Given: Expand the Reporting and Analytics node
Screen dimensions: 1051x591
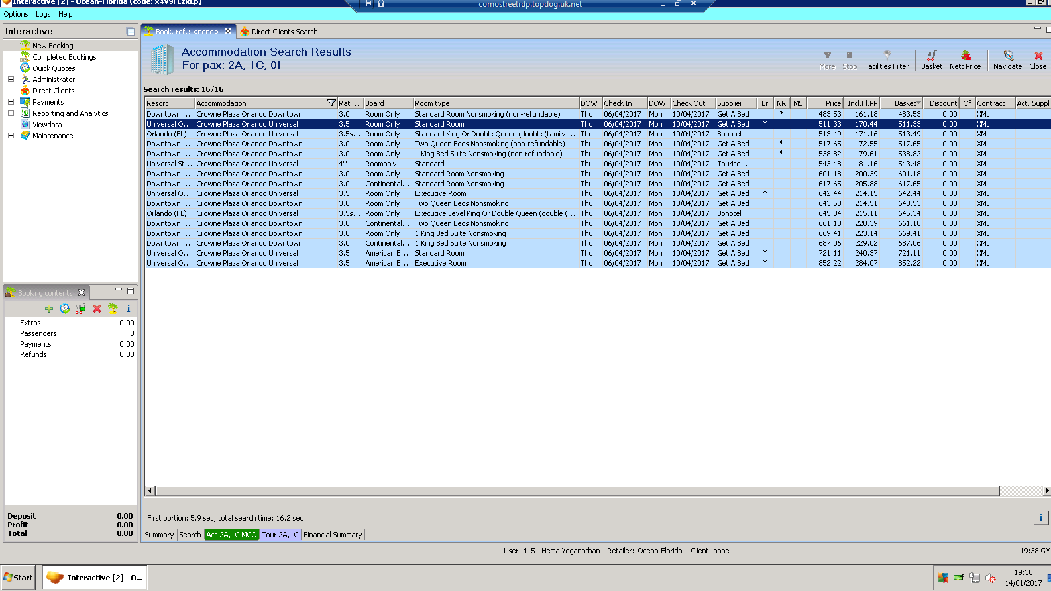Looking at the screenshot, I should (11, 113).
